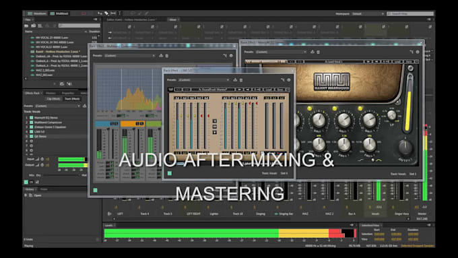The image size is (458, 258).
Task: Click Save button in L360 Waves toolbar
Action: pos(280,90)
